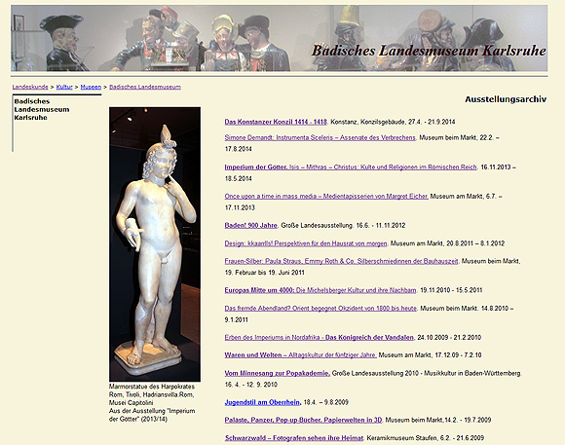Select Badisches Landesmuseum breadcrumb link

[x=145, y=87]
